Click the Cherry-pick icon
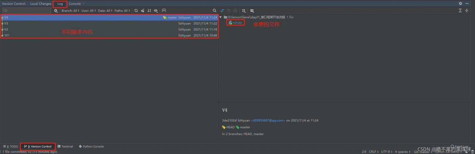This screenshot has height=154, width=475. coord(142,11)
